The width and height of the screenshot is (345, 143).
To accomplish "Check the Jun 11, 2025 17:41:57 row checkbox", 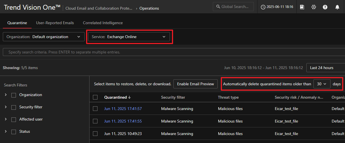I will pos(95,109).
